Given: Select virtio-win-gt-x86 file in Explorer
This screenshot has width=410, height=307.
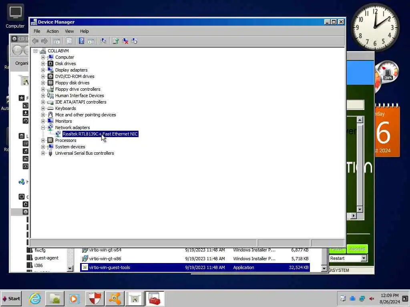Looking at the screenshot, I should 195,259.
